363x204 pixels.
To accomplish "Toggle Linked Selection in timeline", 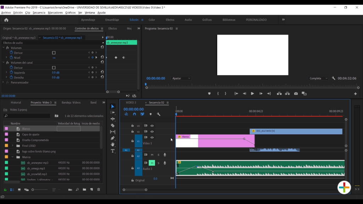I will [143, 114].
